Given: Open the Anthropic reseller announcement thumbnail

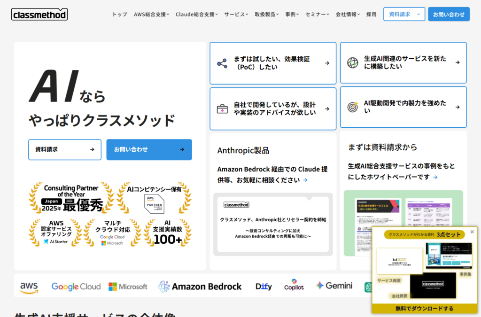Looking at the screenshot, I should (x=273, y=224).
